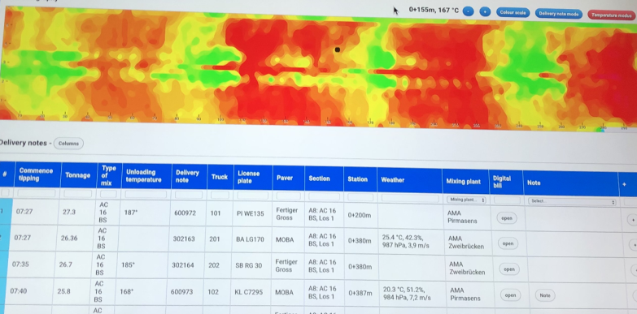Switch to Delivery note mode
This screenshot has width=637, height=314.
559,14
